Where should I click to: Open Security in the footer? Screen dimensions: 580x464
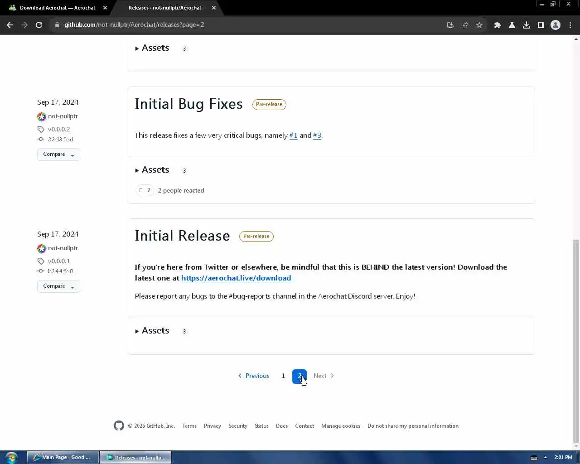(238, 426)
